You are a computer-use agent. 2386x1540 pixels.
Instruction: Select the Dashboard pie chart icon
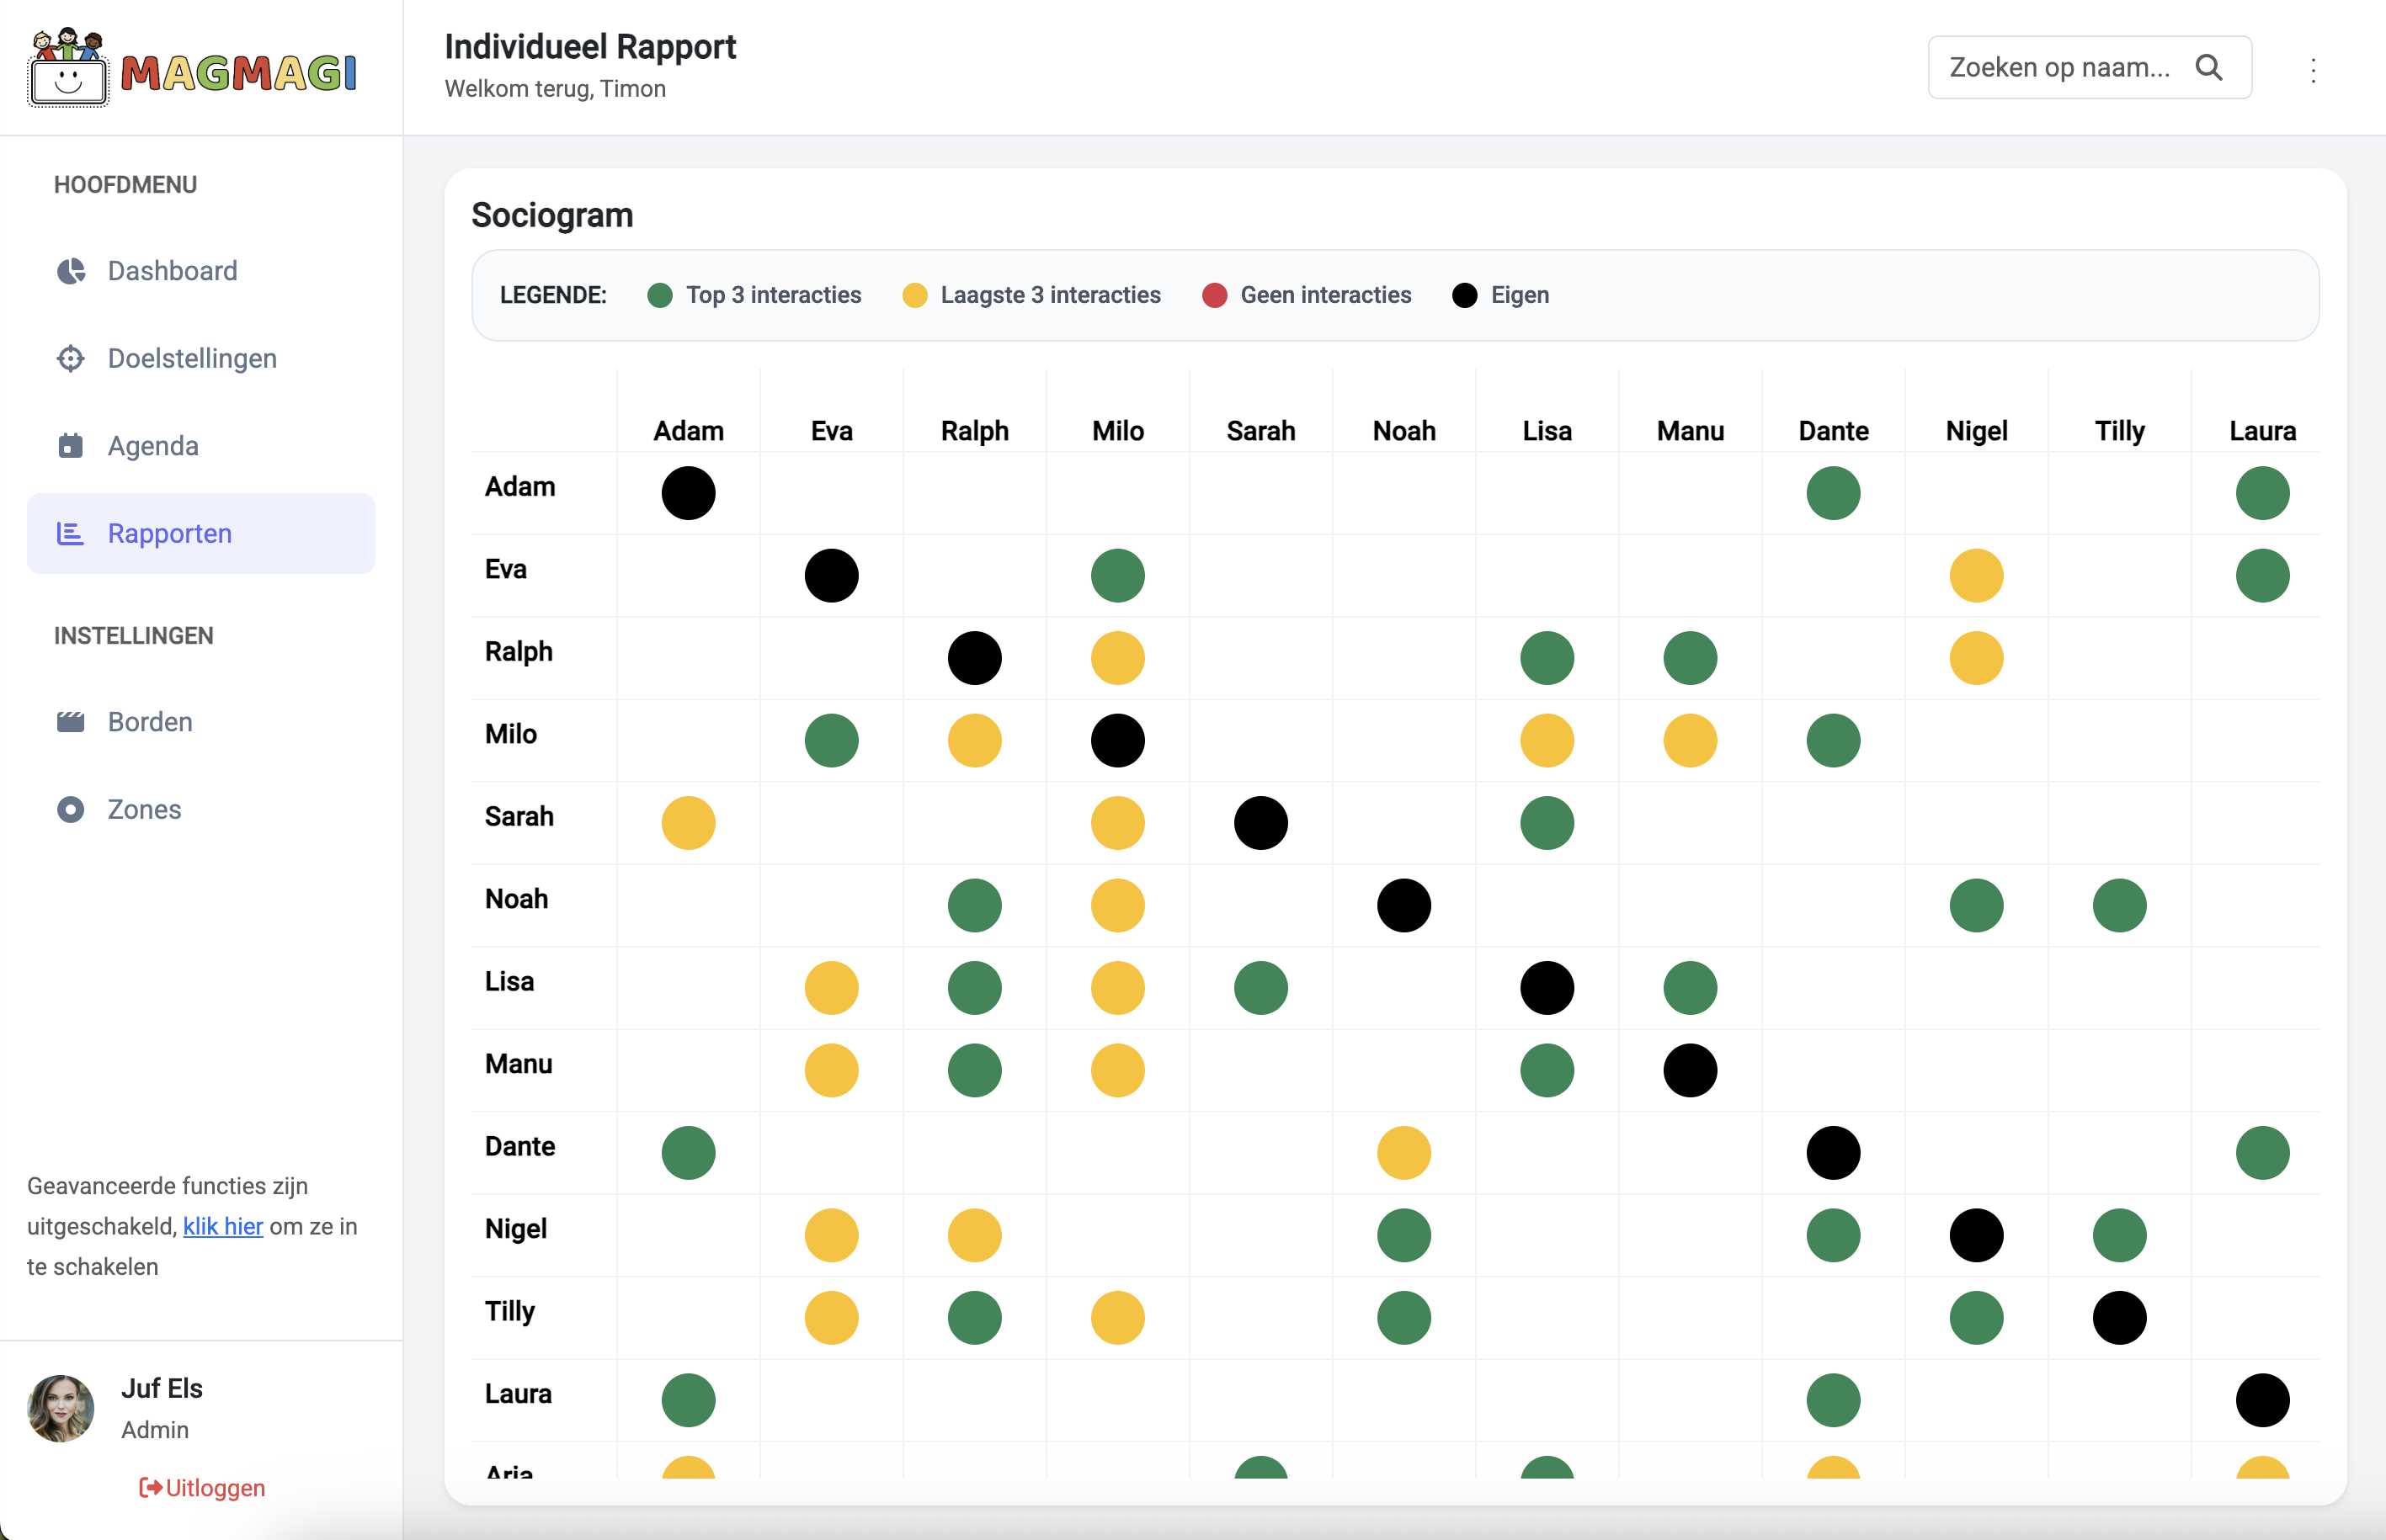click(x=71, y=270)
